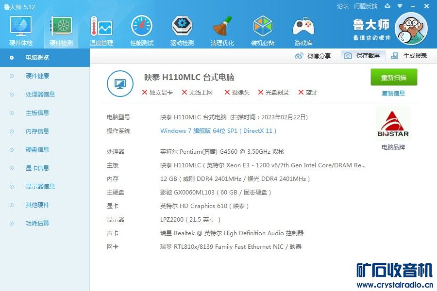437x291 pixels.
Task: Open 清理优化 cleanup broom icon
Action: [x=222, y=31]
